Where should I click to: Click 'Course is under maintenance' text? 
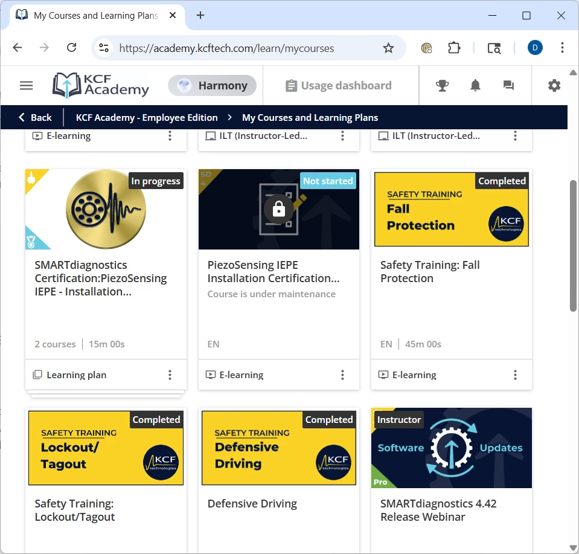pyautogui.click(x=272, y=294)
